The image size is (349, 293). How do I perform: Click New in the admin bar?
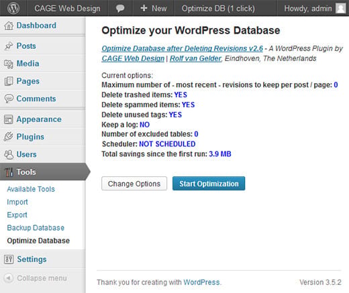click(x=159, y=9)
